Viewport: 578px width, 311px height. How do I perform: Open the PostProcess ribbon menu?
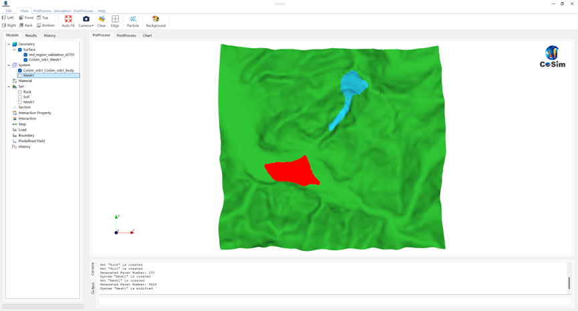tap(83, 11)
